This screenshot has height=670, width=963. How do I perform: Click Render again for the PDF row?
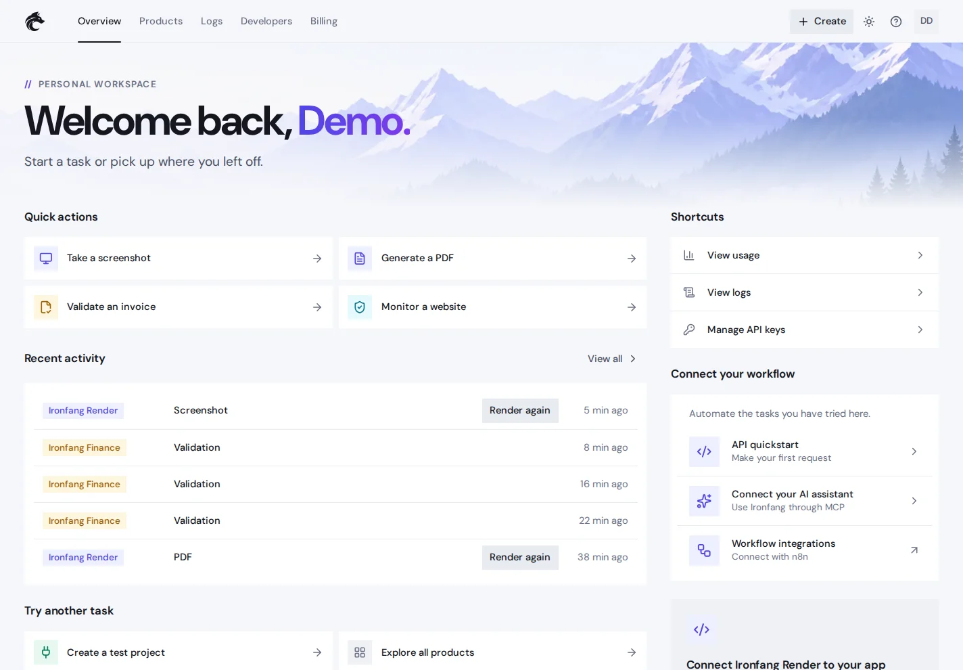[520, 558]
